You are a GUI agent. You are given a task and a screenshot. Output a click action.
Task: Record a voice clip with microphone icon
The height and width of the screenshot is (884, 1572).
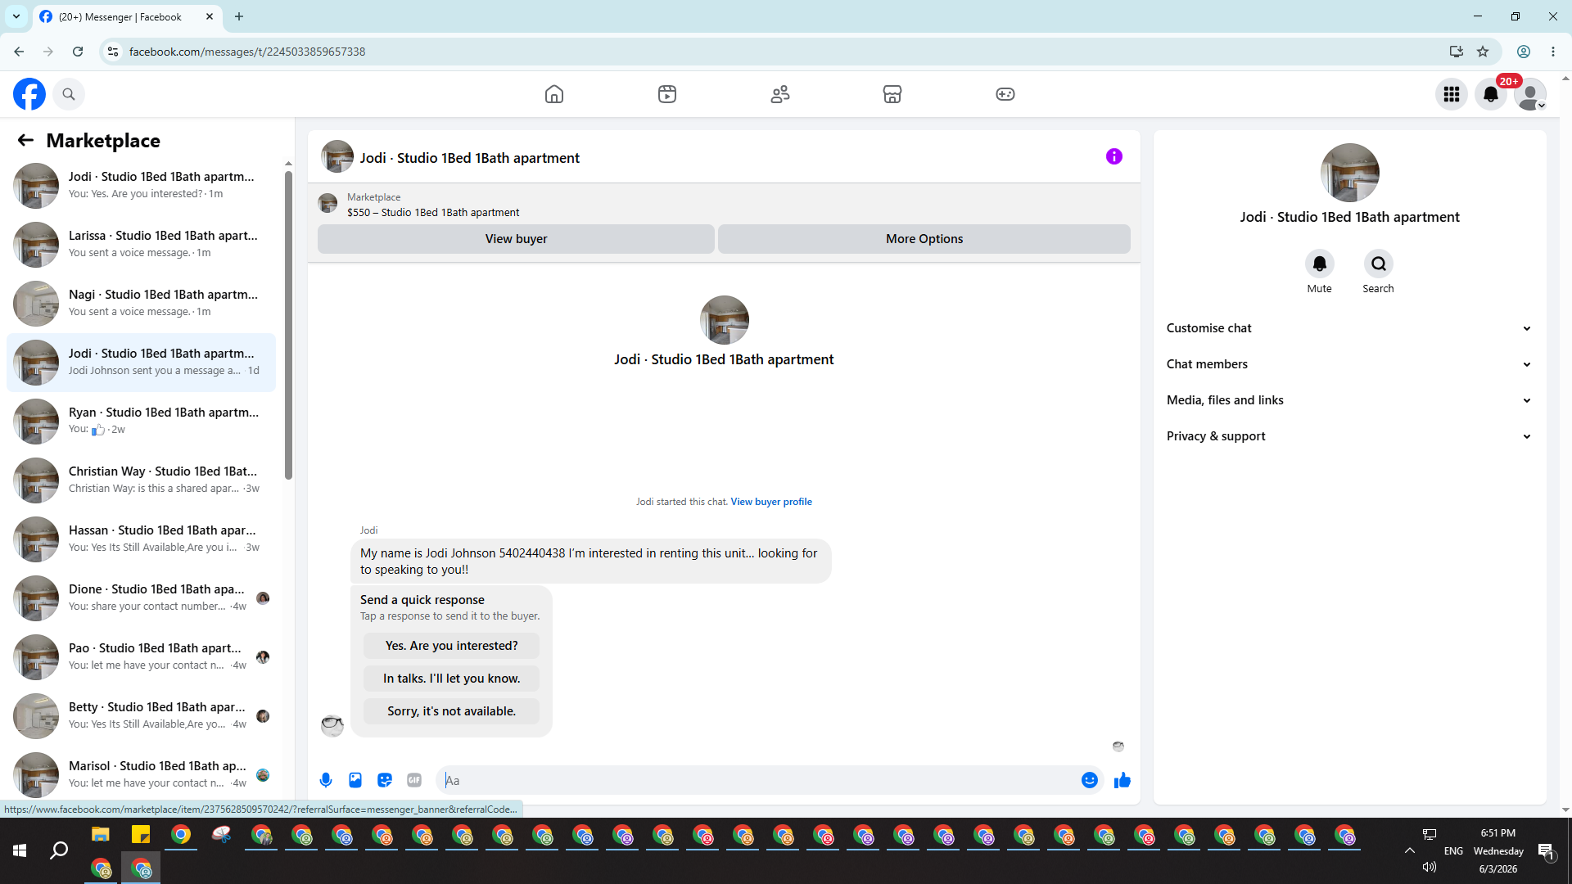(x=326, y=780)
